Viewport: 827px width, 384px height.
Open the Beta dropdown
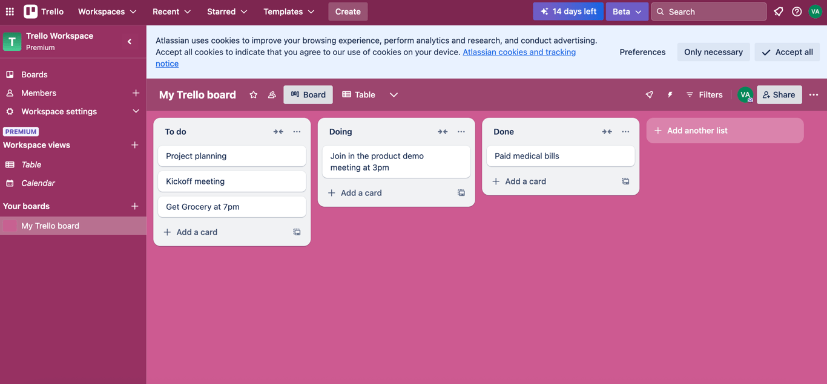pos(627,11)
